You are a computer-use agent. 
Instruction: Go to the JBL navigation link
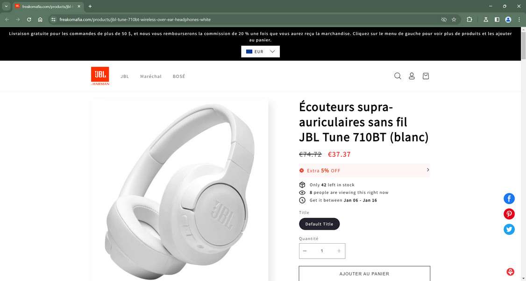pyautogui.click(x=125, y=77)
